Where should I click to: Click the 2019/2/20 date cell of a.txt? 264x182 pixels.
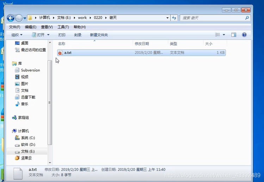click(149, 53)
